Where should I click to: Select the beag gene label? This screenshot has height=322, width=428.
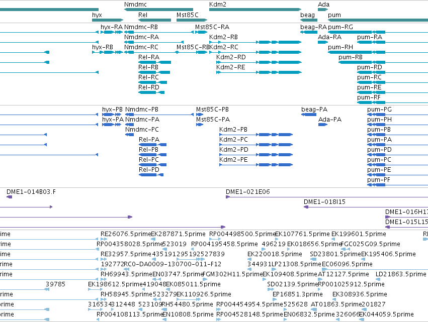coord(307,15)
